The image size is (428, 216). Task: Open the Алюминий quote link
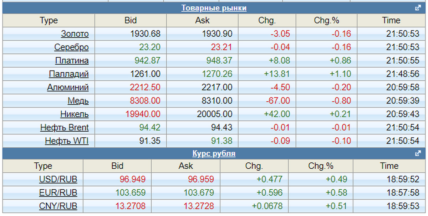coord(68,87)
